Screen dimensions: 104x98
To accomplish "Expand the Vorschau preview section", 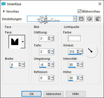I will [x=4, y=11].
